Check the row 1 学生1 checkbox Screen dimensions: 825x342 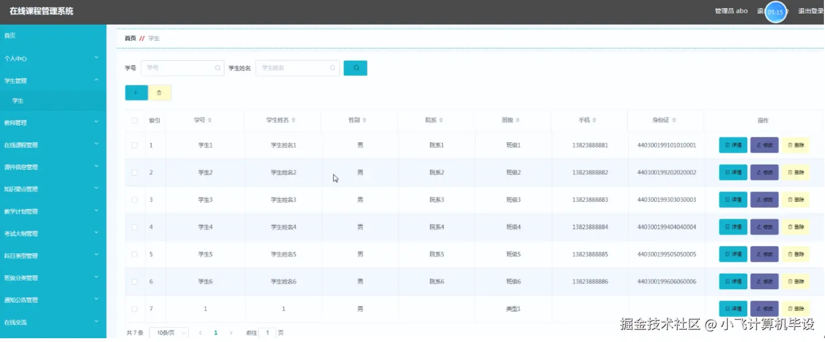click(x=135, y=145)
